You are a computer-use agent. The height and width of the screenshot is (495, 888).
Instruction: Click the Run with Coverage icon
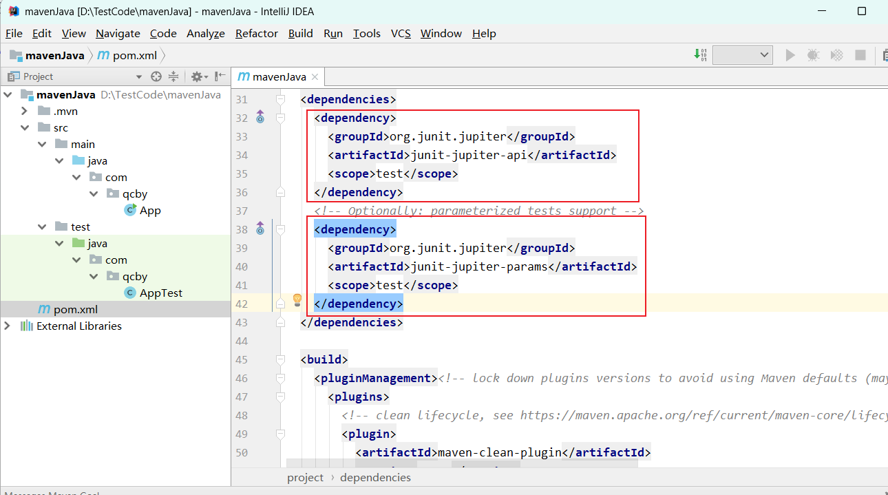pyautogui.click(x=836, y=55)
